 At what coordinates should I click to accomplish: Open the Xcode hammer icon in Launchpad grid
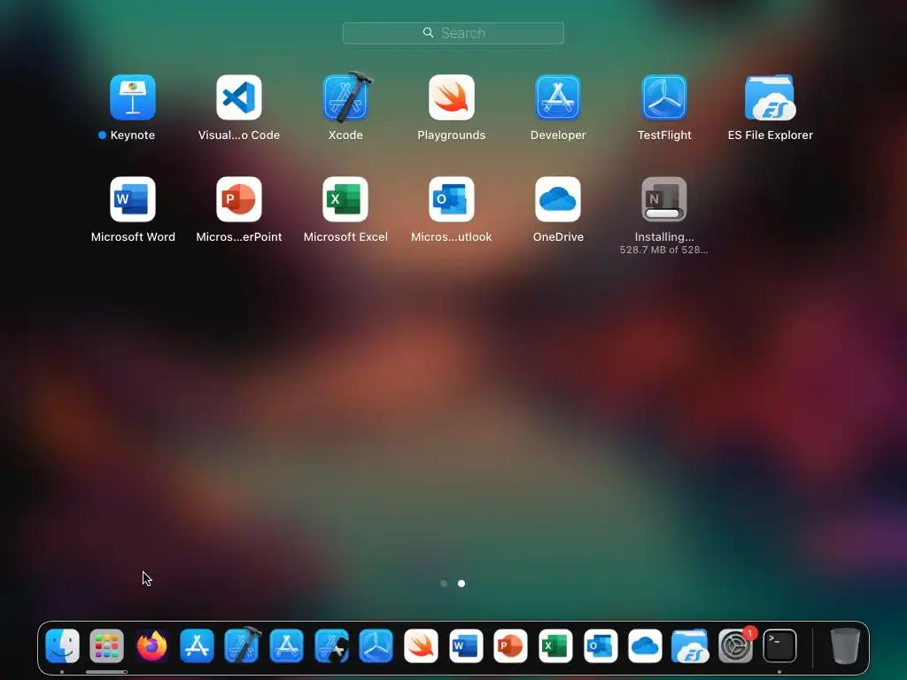[x=345, y=97]
